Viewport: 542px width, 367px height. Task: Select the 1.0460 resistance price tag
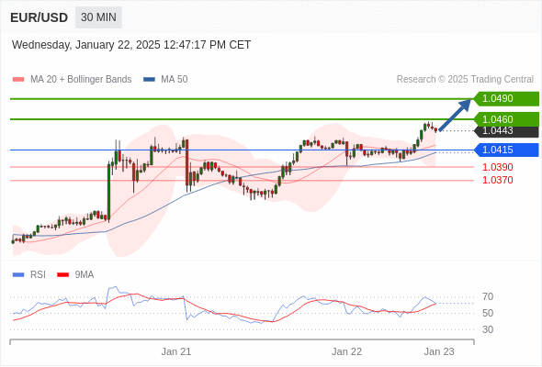[x=506, y=119]
